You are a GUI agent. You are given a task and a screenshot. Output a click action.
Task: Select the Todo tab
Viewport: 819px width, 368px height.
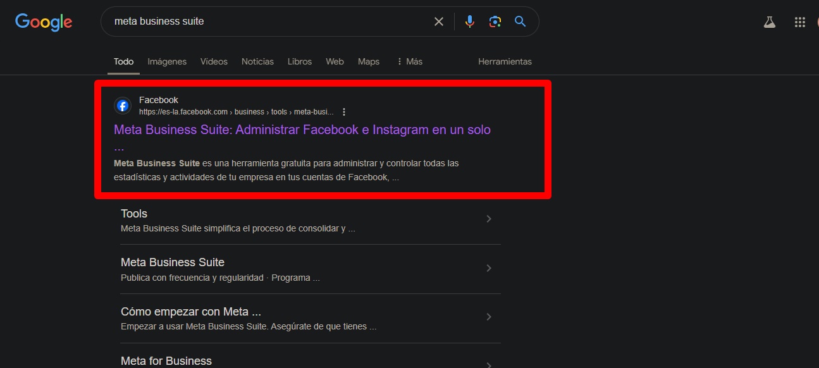[x=123, y=61]
